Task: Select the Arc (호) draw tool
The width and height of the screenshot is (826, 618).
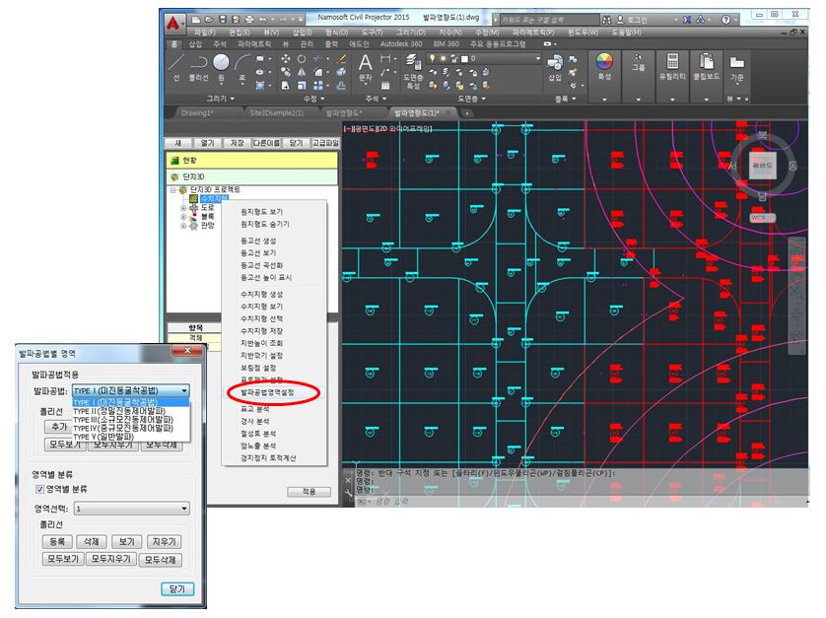Action: (242, 68)
